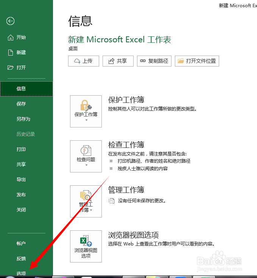Screen dimensions: 257x278
Task: Click the Excel browser view icon
Action: coord(86,241)
